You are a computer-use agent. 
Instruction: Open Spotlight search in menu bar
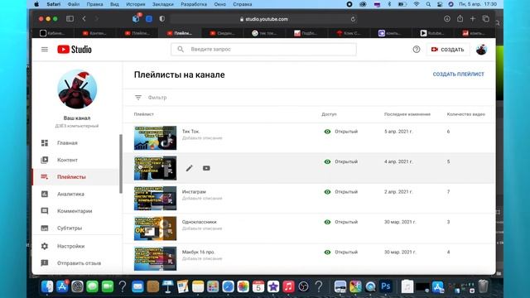tap(428, 4)
